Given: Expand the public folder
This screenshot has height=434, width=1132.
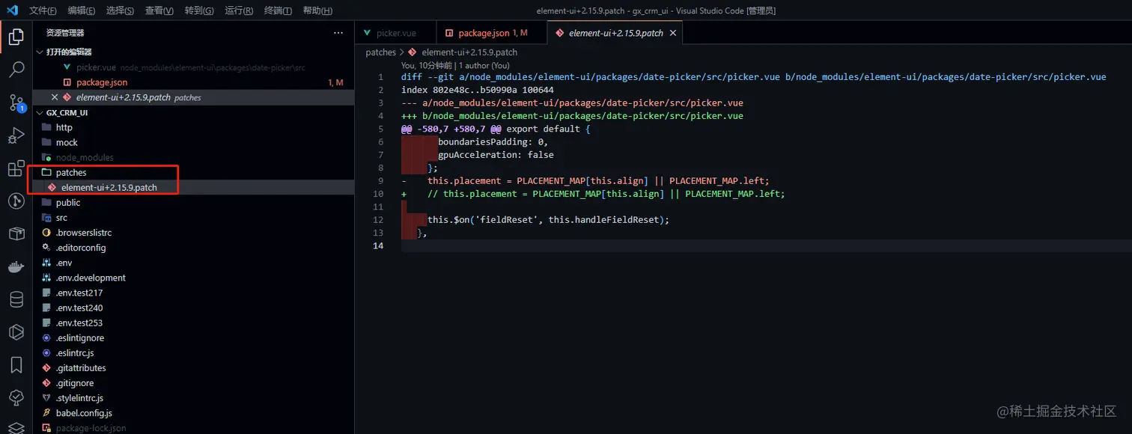Looking at the screenshot, I should tap(68, 203).
